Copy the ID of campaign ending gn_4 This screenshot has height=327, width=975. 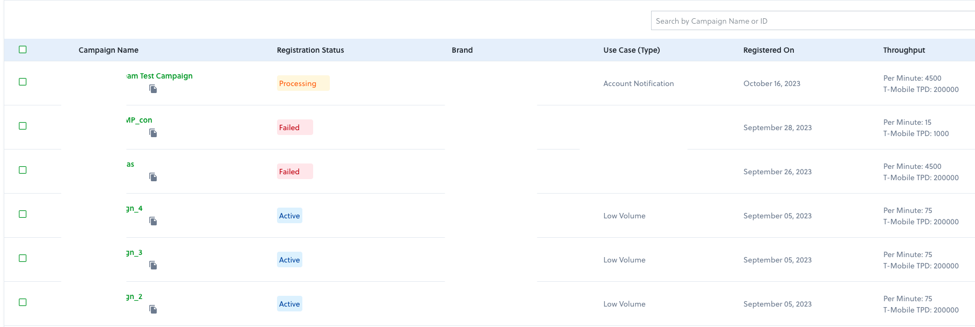pos(153,221)
